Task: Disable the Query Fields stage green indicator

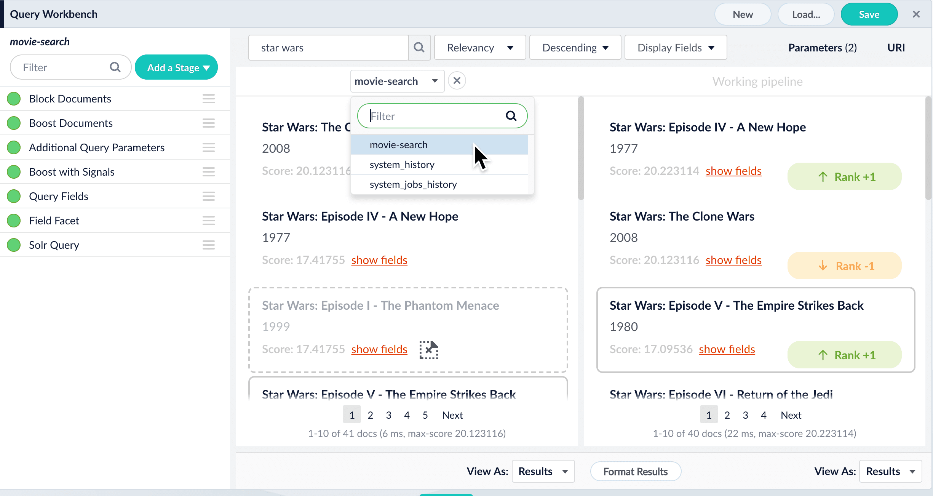Action: tap(14, 196)
